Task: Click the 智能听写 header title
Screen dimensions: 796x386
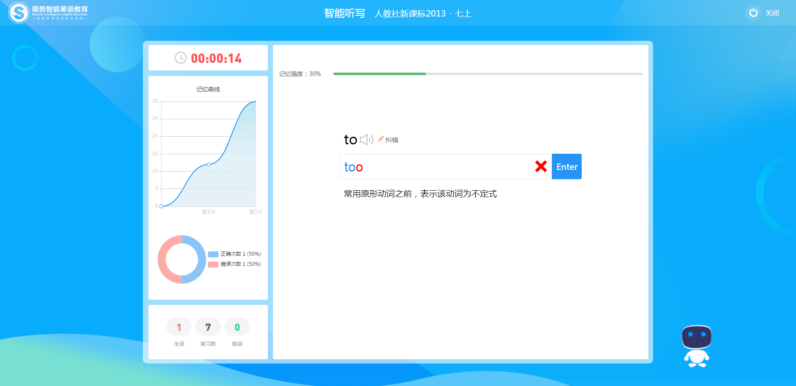Action: [344, 13]
